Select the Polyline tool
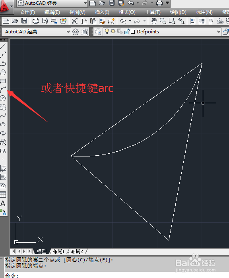This screenshot has width=229, height=278. point(3,64)
